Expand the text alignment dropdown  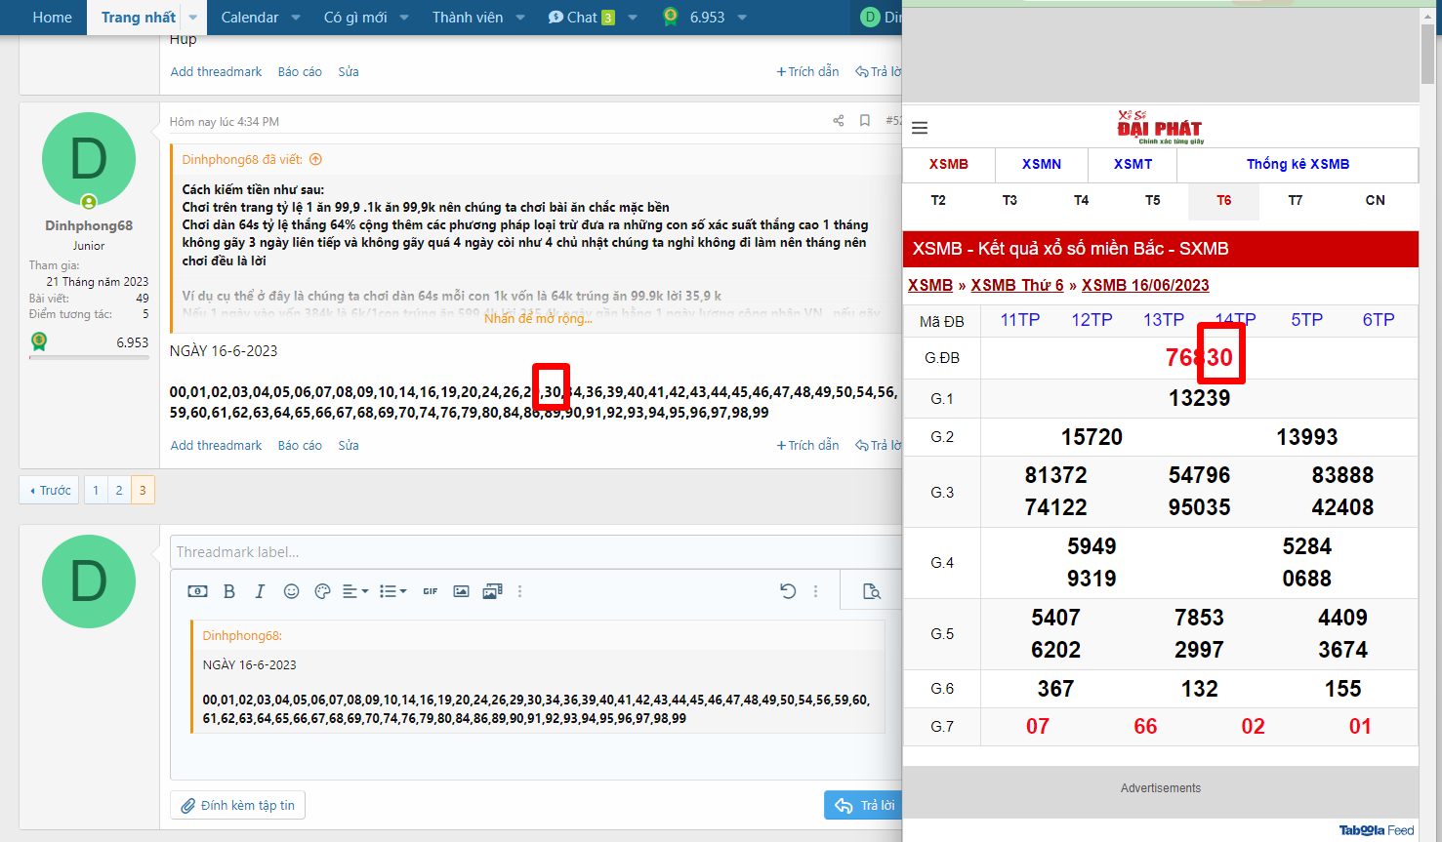[x=355, y=591]
